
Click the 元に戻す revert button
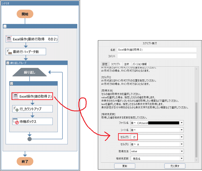pyautogui.click(x=174, y=166)
